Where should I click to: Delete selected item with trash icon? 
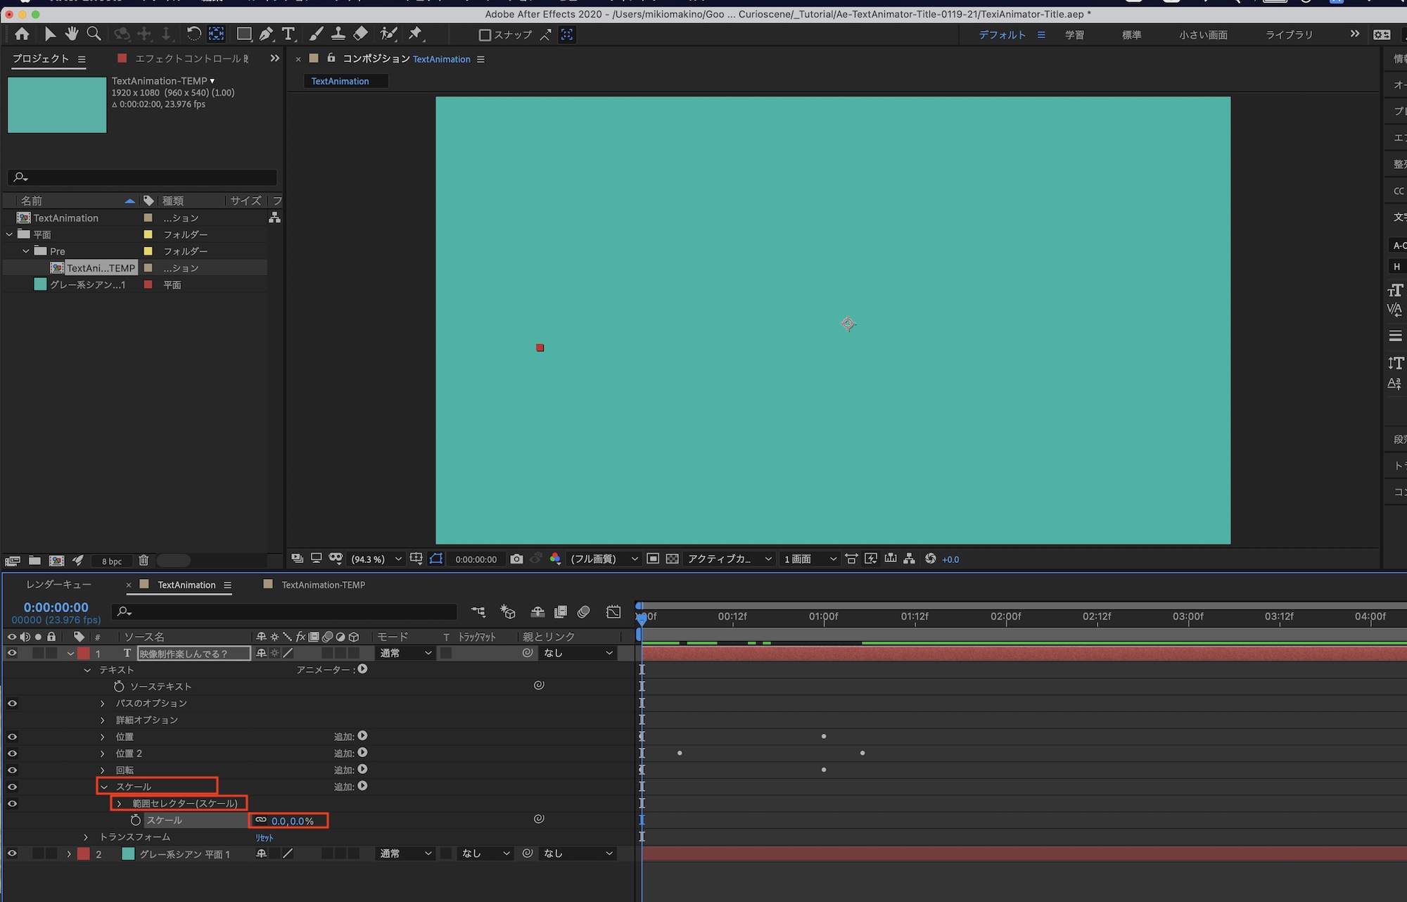coord(144,561)
